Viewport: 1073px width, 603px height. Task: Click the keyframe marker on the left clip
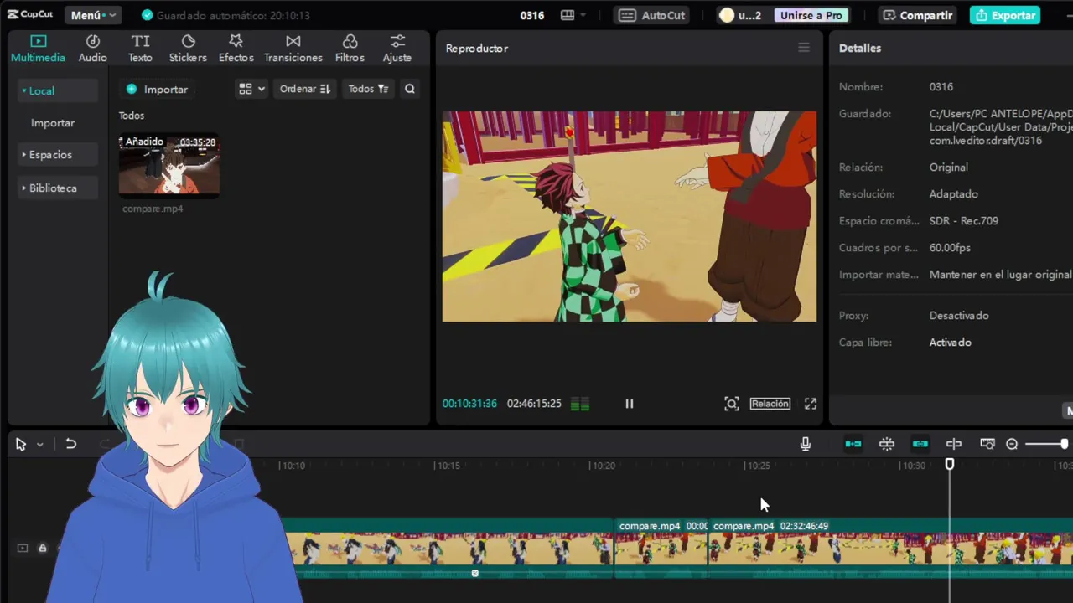pos(474,573)
